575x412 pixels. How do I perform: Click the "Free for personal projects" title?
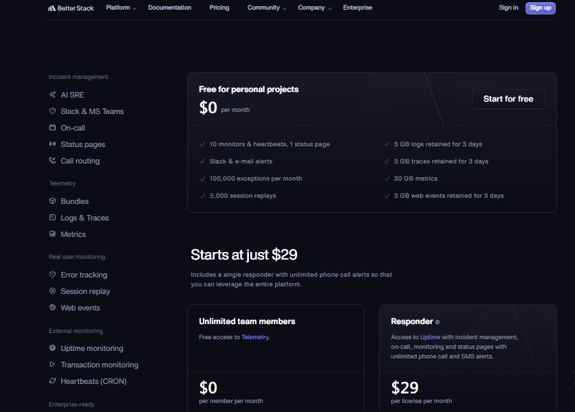[x=248, y=89]
